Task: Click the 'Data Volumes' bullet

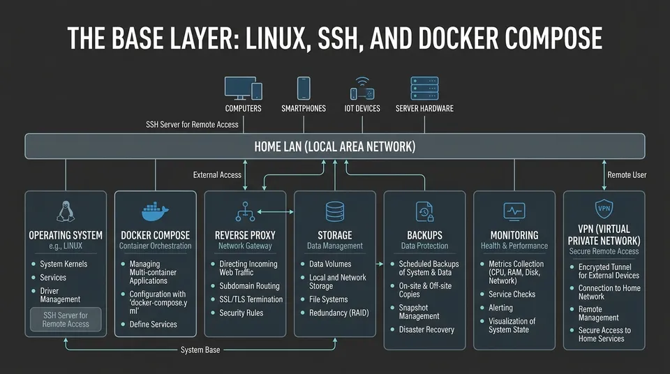Action: point(330,264)
